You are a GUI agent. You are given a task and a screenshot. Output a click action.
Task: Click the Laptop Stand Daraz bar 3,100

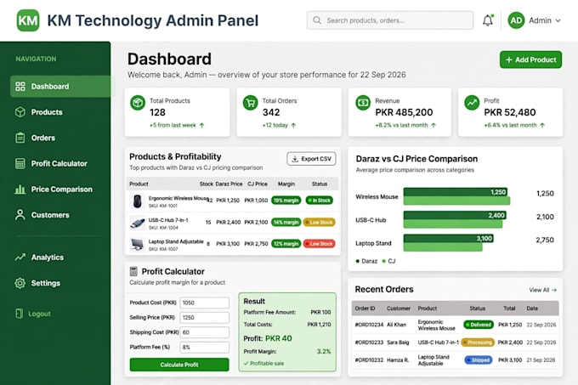coord(448,238)
